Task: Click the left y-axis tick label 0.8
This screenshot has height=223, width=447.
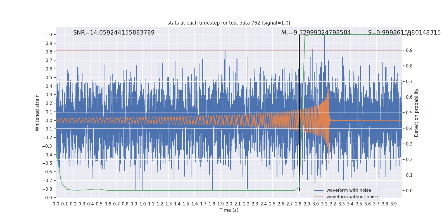Action: [x=49, y=52]
